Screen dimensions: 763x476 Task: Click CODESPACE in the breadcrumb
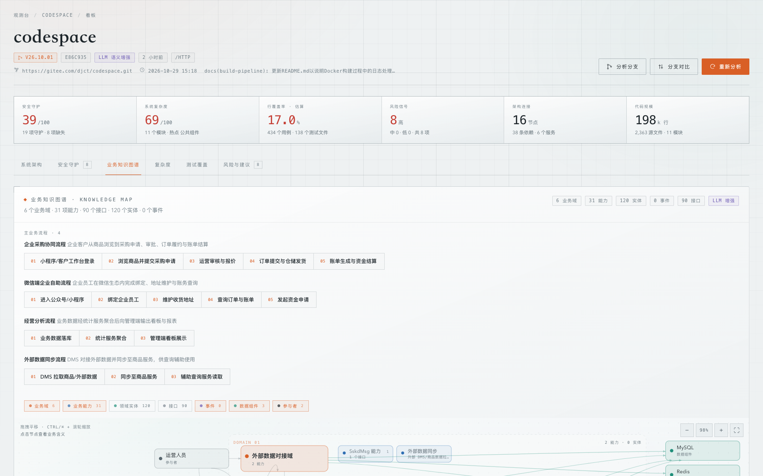[x=57, y=15]
